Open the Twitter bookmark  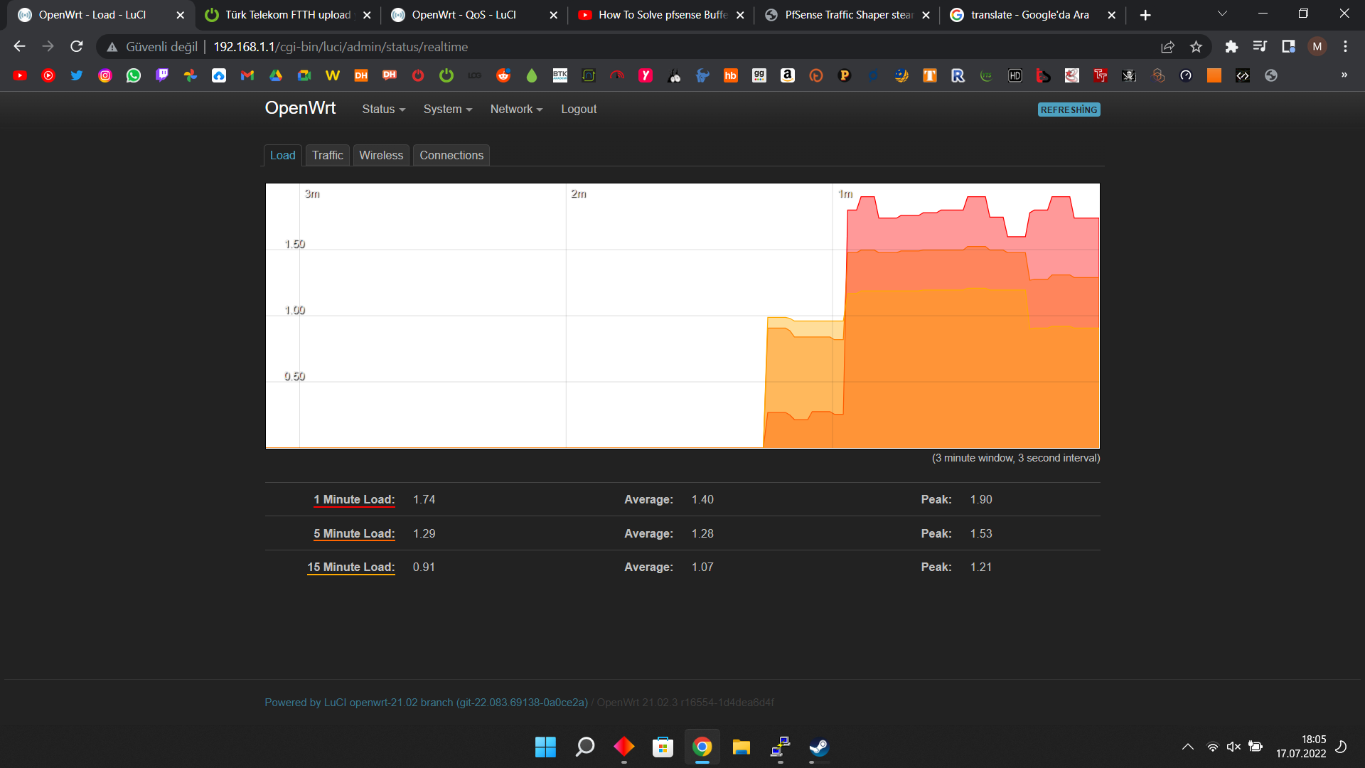pos(77,75)
